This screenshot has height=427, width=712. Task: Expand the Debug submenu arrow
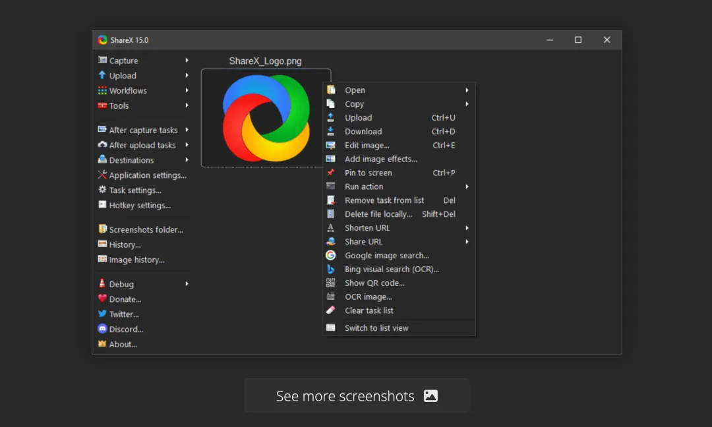click(x=187, y=283)
